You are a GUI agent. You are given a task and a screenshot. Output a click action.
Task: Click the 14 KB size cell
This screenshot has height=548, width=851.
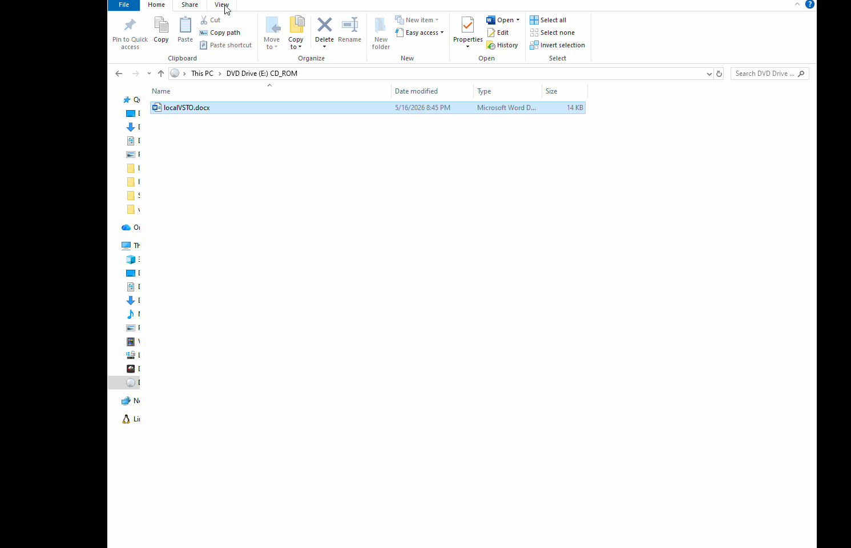click(x=575, y=108)
